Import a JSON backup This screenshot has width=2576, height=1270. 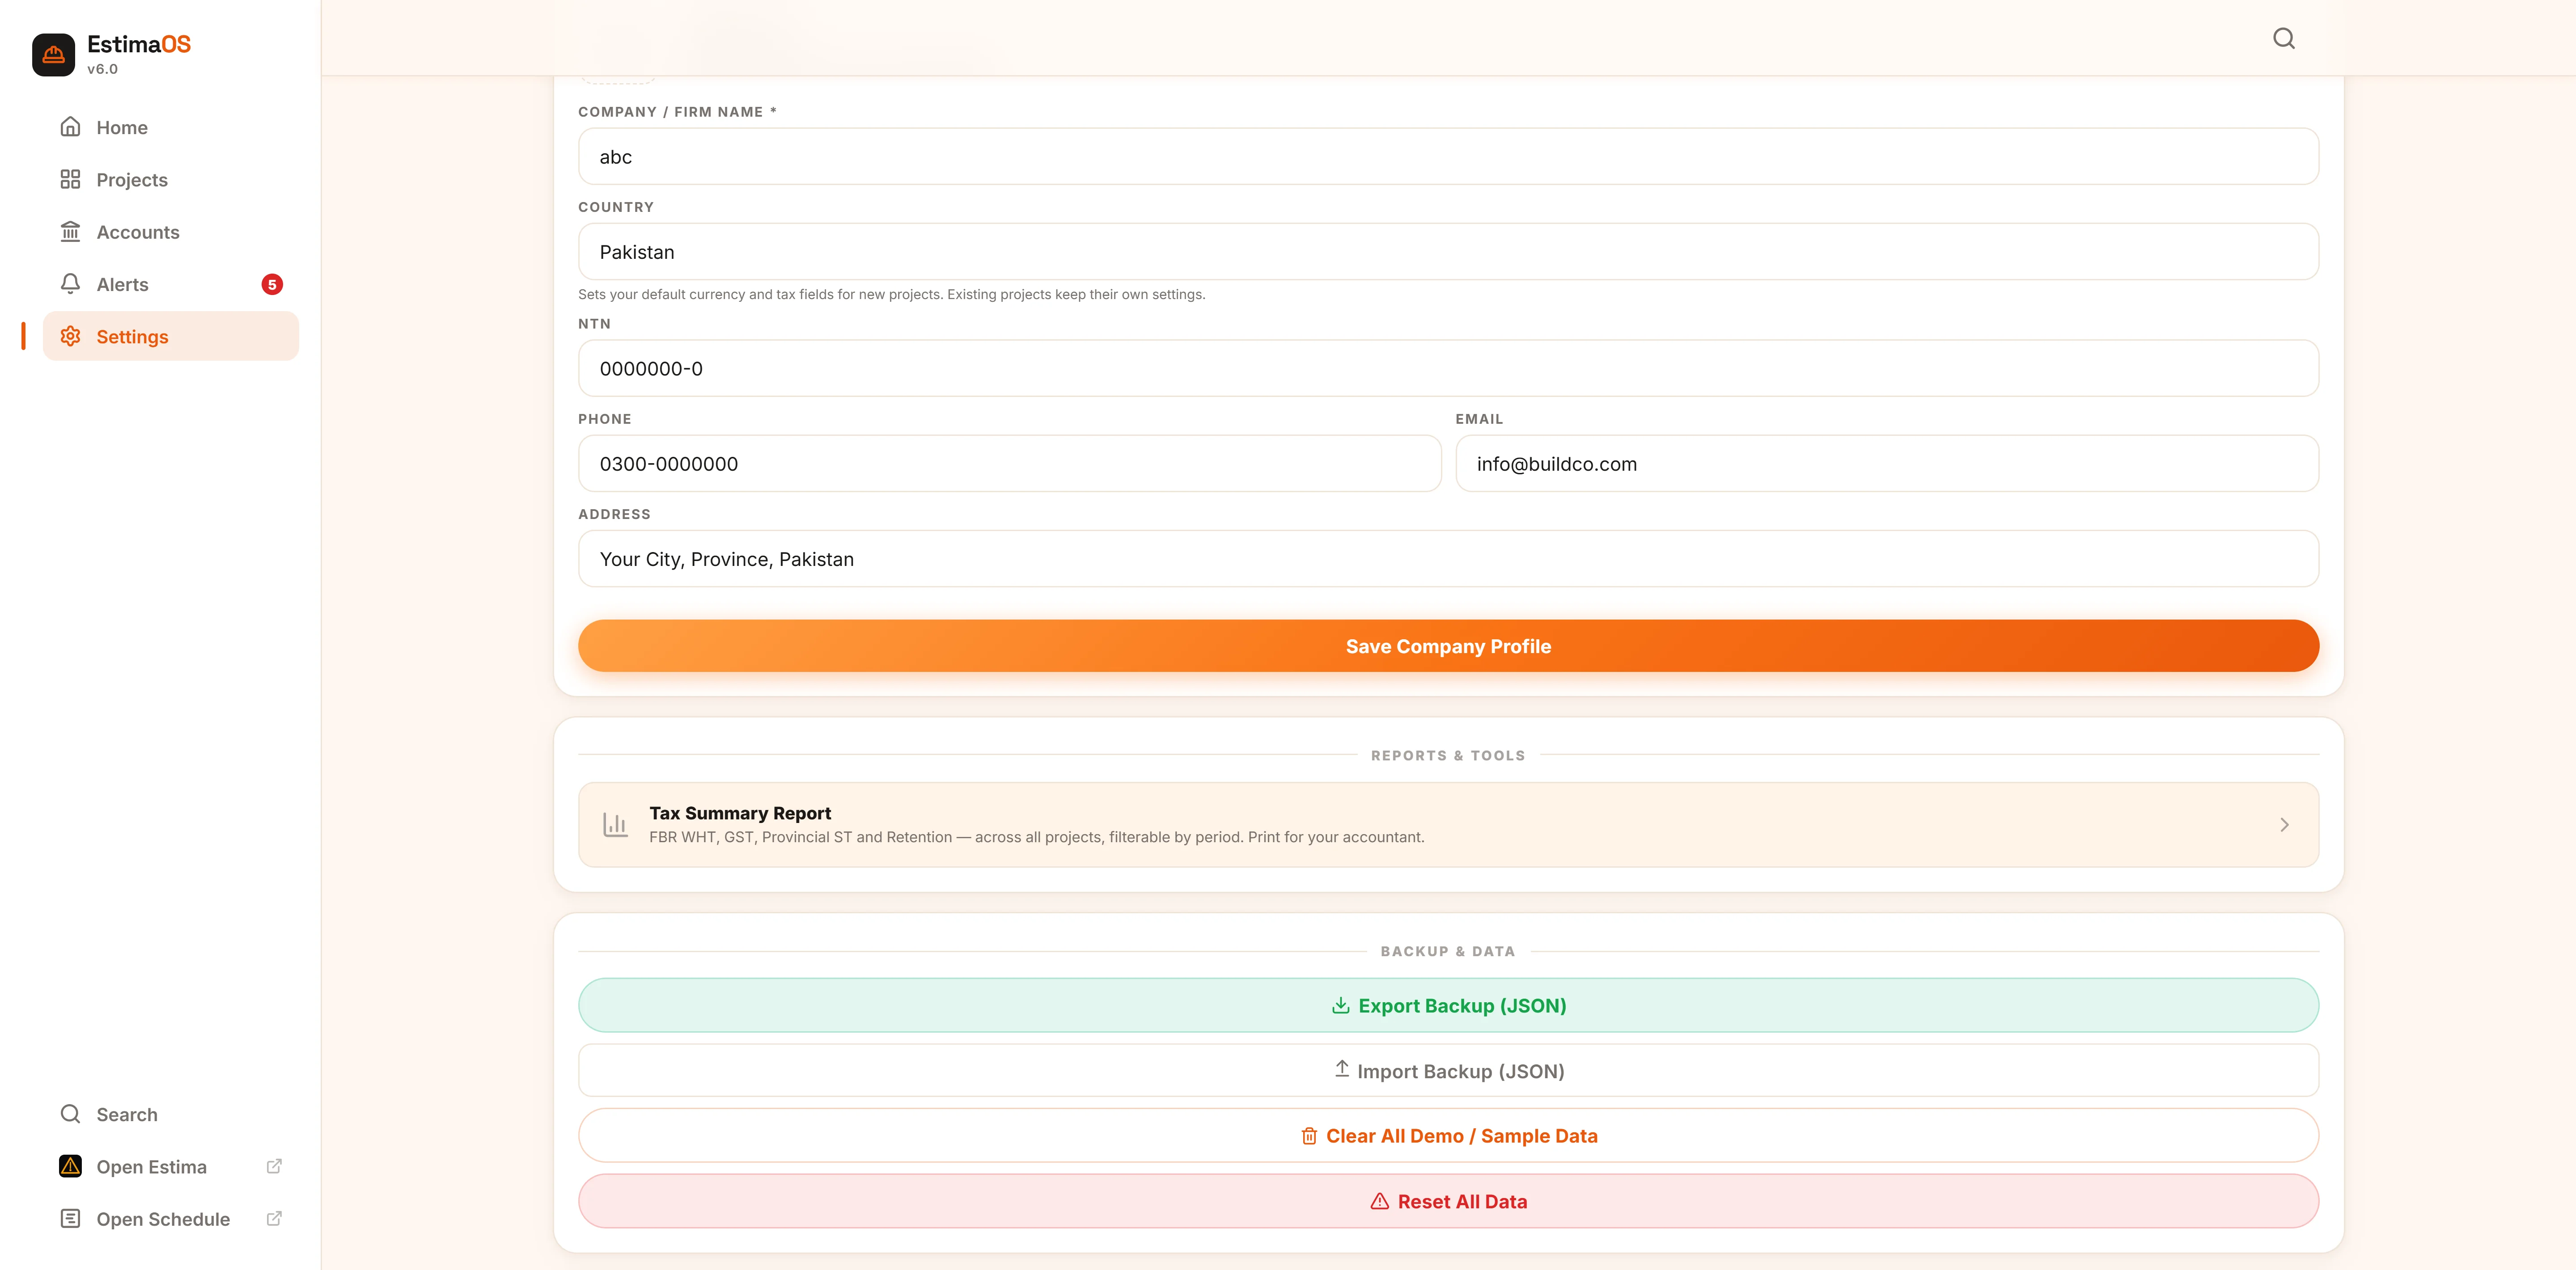tap(1448, 1070)
